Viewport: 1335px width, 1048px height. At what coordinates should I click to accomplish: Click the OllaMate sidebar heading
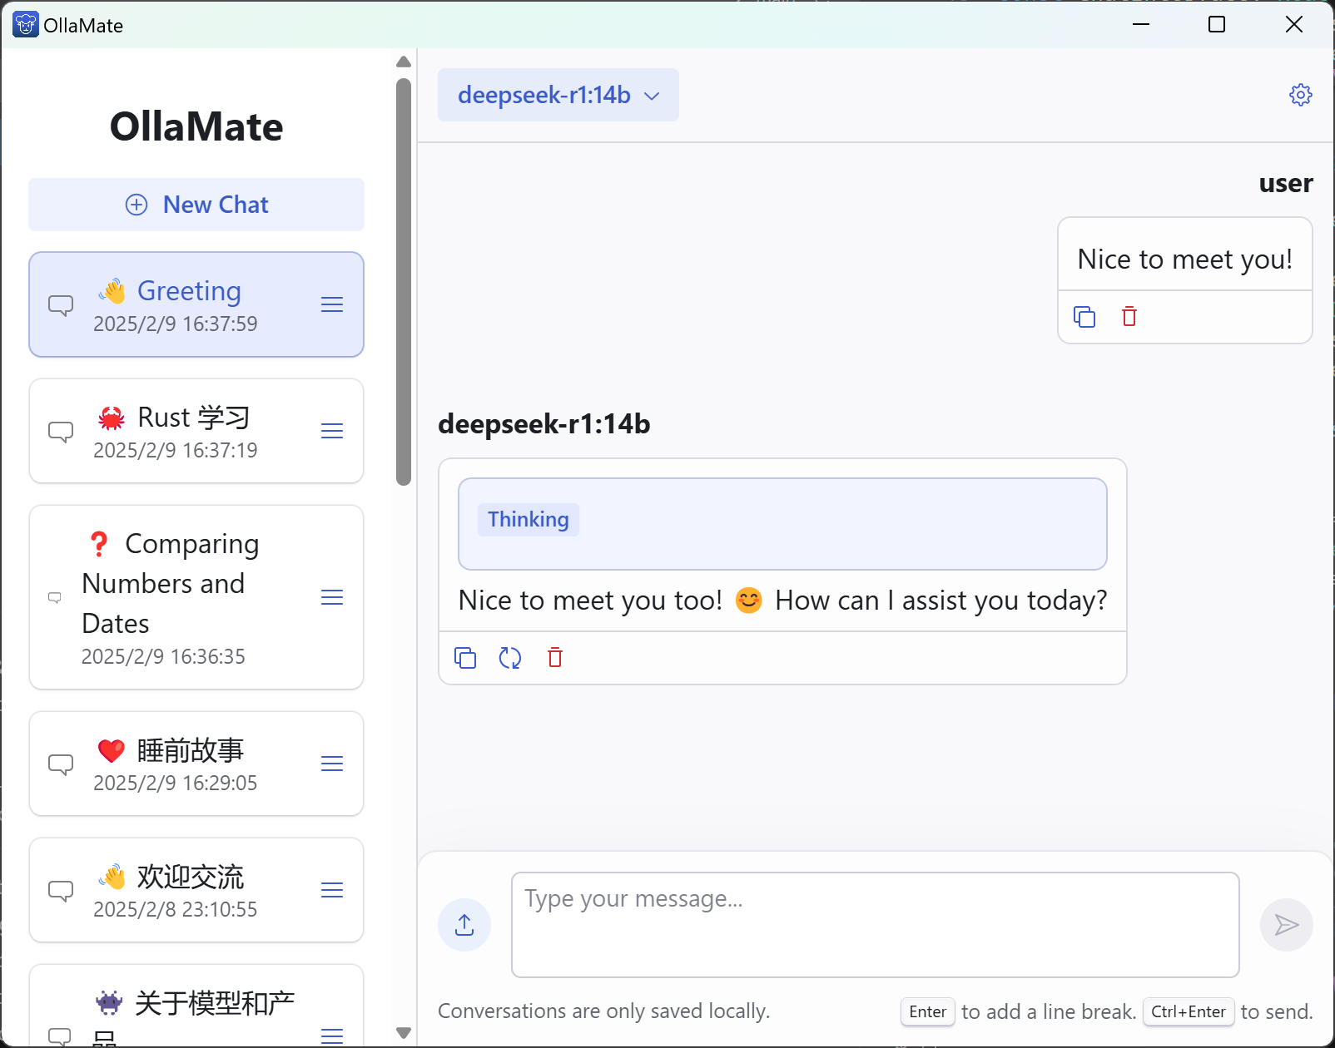click(x=196, y=126)
